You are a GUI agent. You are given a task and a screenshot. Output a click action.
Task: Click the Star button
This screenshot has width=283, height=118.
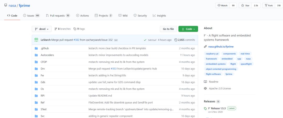click(245, 6)
